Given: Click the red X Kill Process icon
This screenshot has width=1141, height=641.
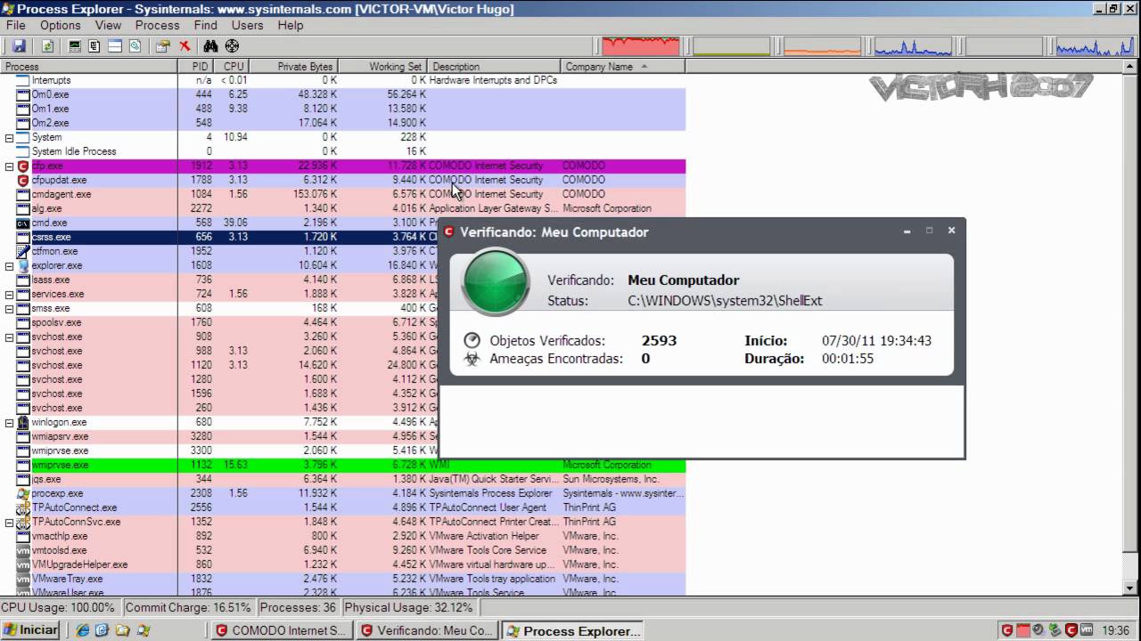Looking at the screenshot, I should coord(185,45).
